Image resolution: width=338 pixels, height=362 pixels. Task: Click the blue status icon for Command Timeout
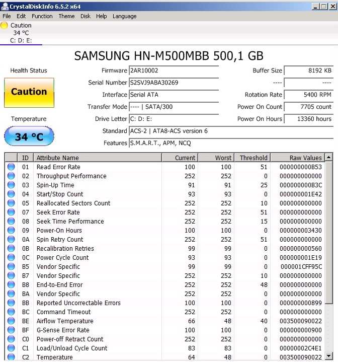[11, 312]
